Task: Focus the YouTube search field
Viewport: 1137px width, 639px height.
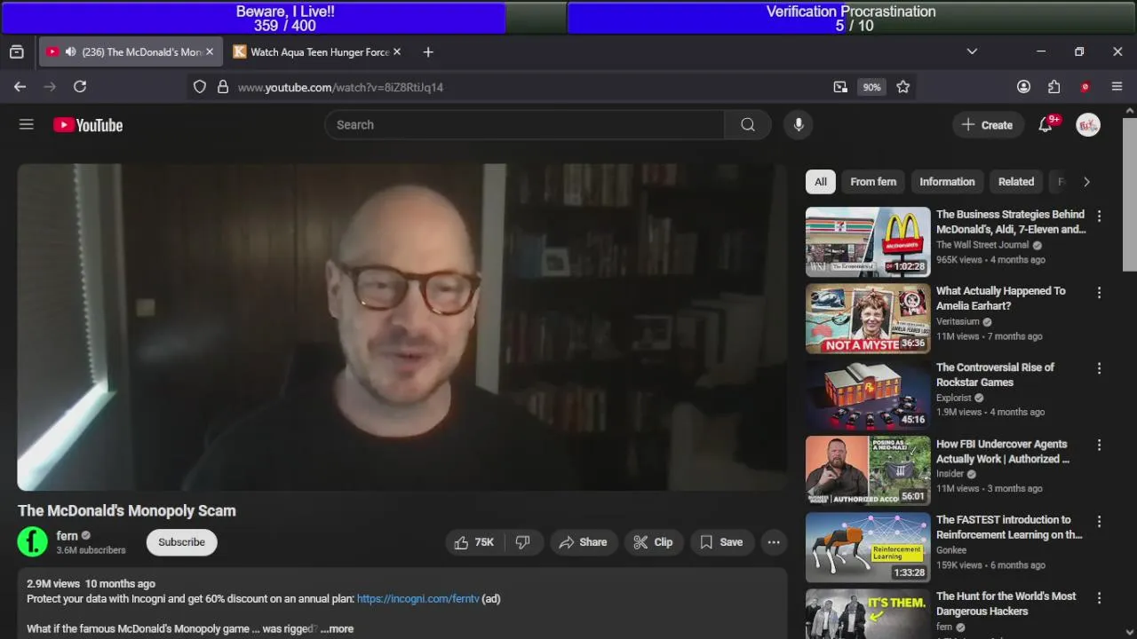Action: 524,125
